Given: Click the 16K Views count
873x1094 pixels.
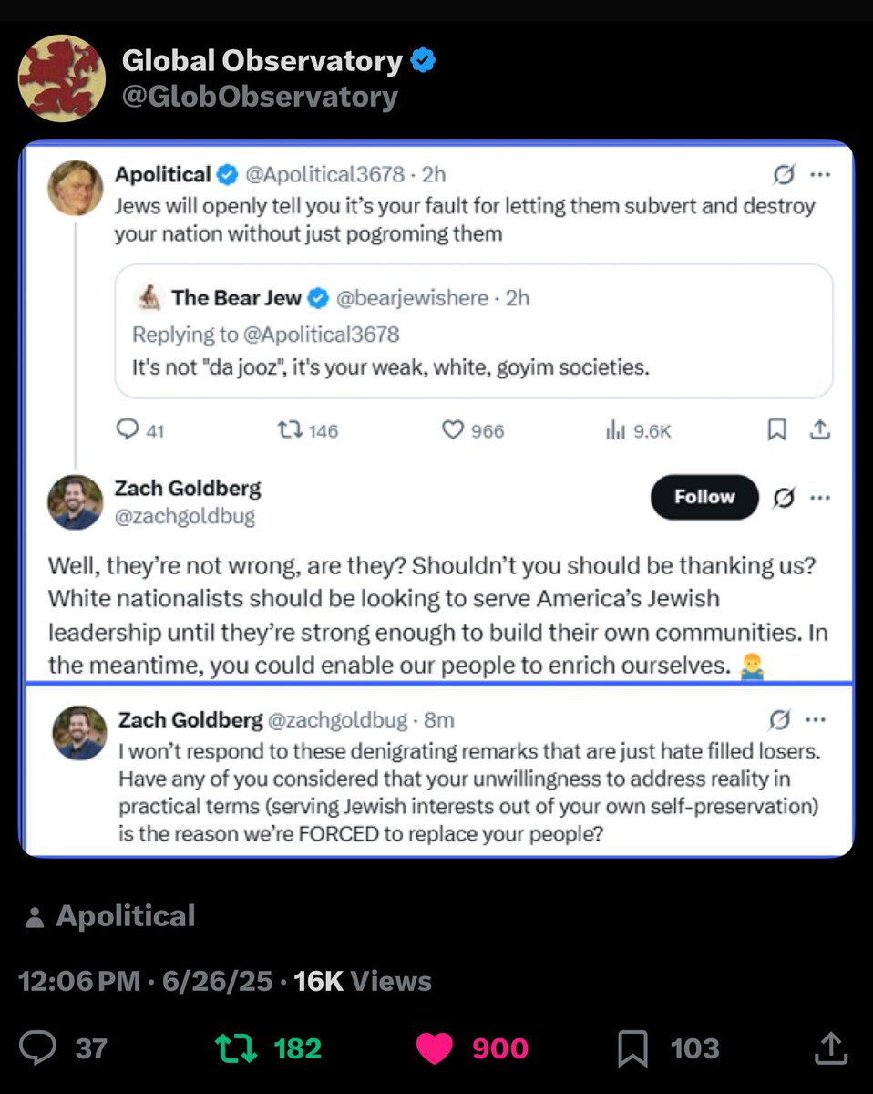Looking at the screenshot, I should point(362,981).
